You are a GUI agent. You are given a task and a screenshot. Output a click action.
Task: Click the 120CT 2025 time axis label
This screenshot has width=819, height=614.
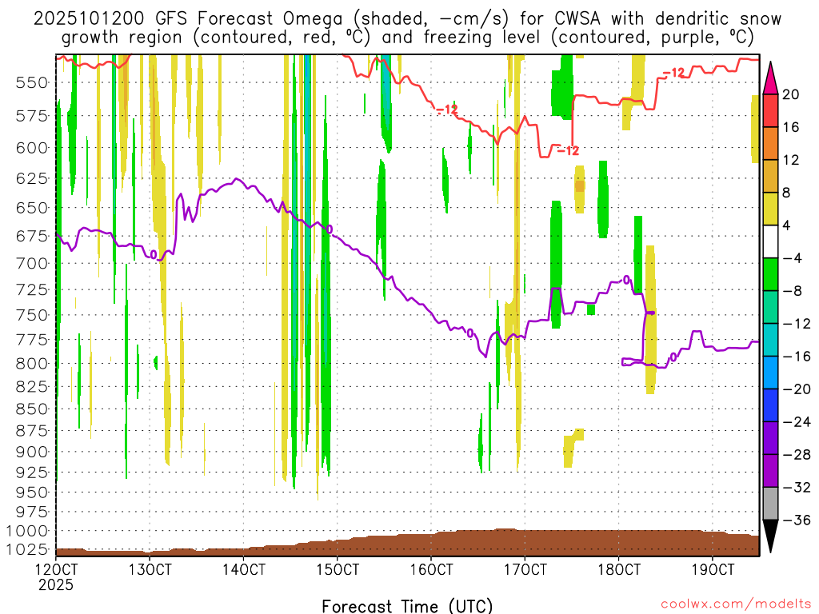pos(56,577)
